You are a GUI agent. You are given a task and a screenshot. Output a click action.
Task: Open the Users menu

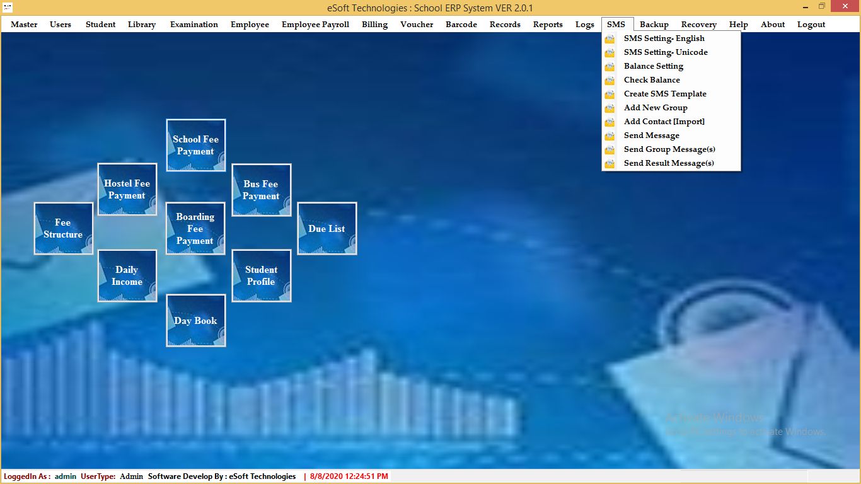click(x=61, y=25)
